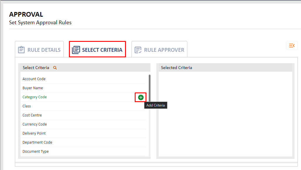
Task: Click the checklist icon on Rule Approver
Action: [x=138, y=50]
